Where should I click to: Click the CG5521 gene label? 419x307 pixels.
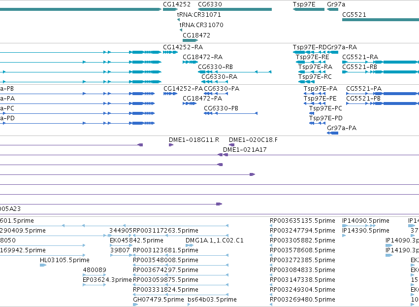point(354,15)
